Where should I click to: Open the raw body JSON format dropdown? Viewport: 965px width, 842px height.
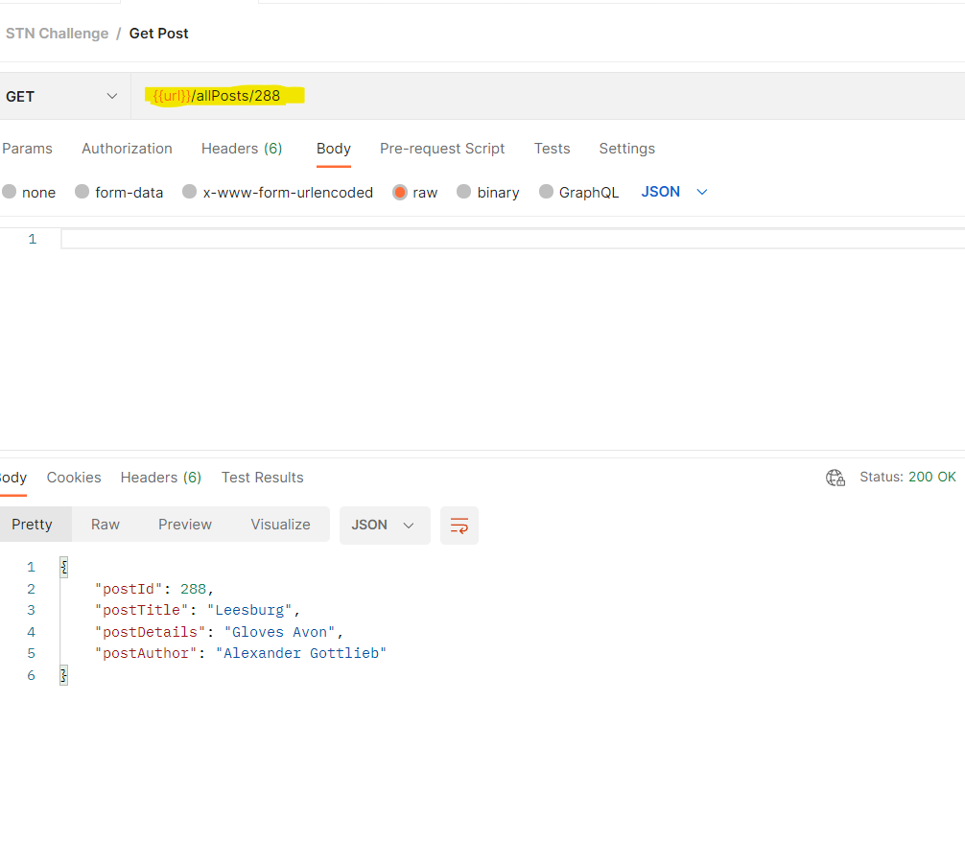pos(674,192)
